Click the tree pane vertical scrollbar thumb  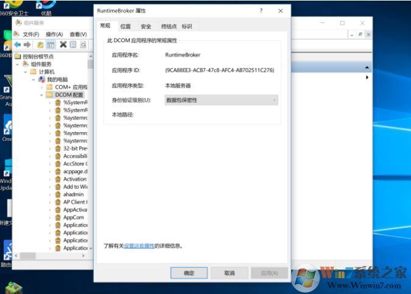91,64
